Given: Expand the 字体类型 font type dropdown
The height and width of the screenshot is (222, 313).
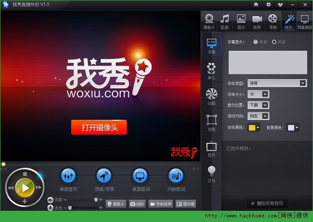Looking at the screenshot, I should (303, 83).
